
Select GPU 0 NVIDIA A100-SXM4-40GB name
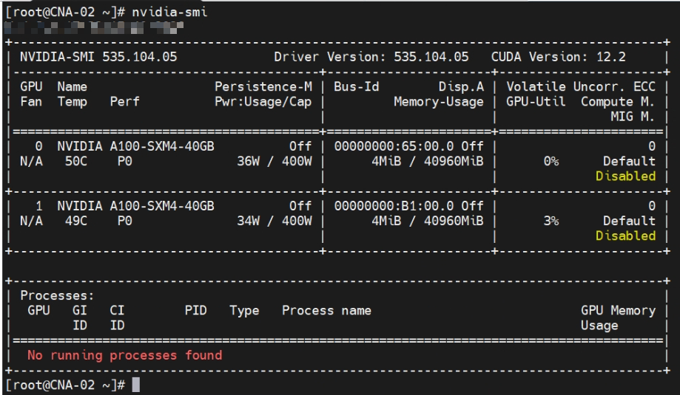point(135,146)
